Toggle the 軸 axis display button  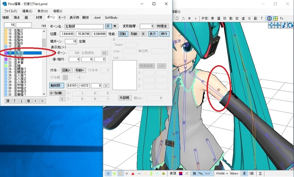point(194,174)
